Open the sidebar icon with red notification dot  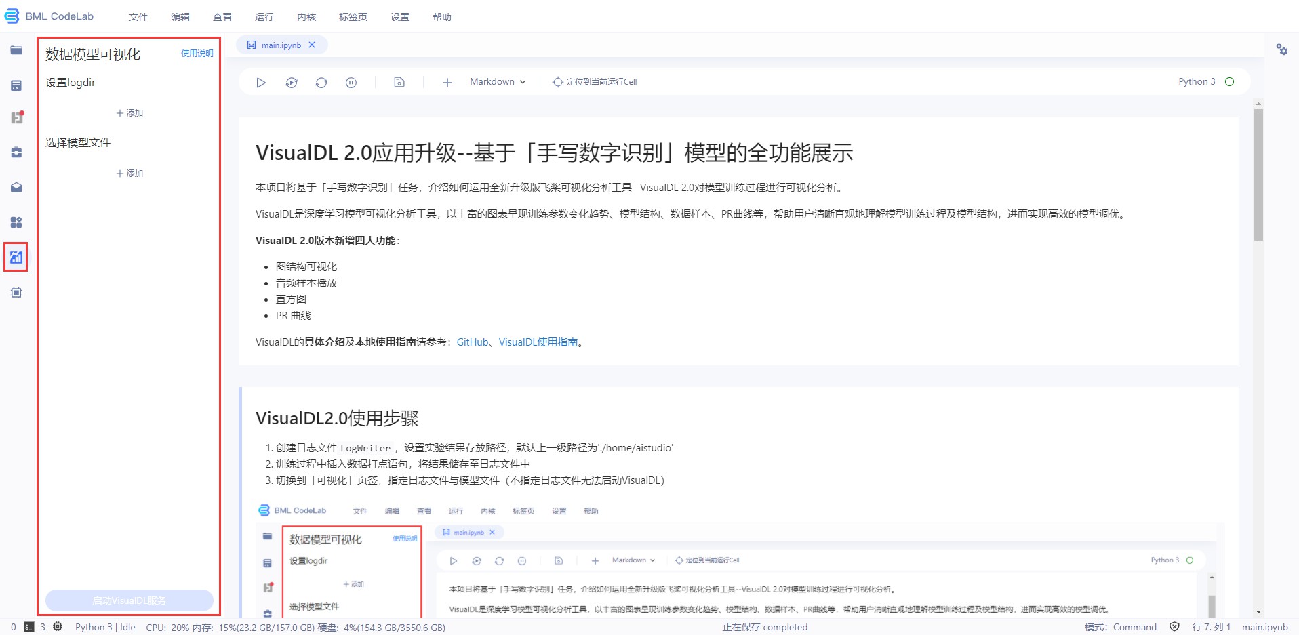(17, 118)
